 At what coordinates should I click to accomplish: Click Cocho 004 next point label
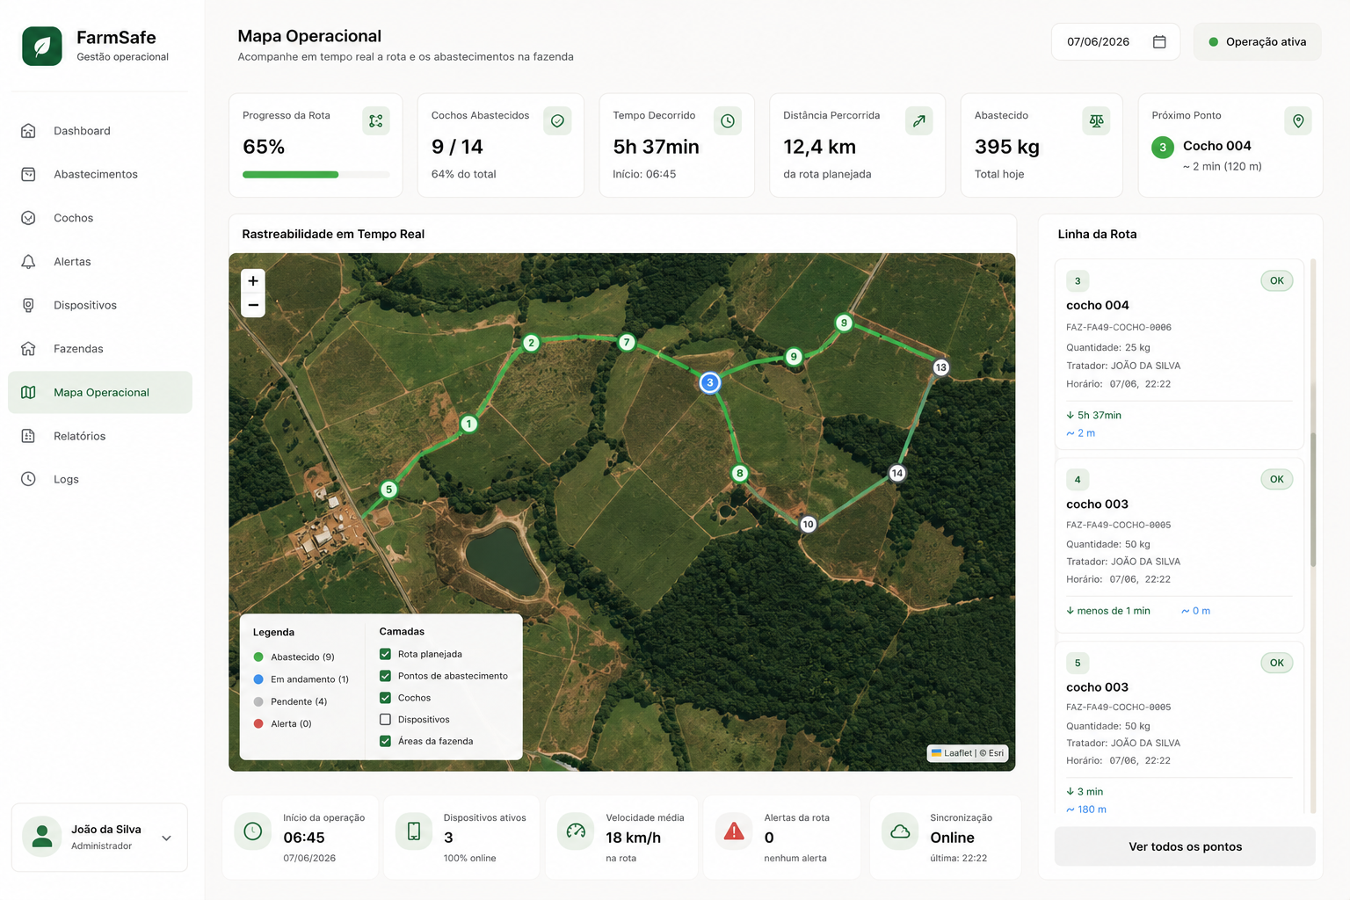(1216, 146)
